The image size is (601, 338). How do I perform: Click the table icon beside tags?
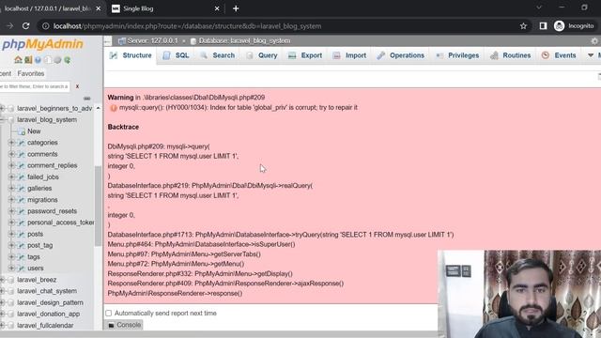click(x=22, y=257)
